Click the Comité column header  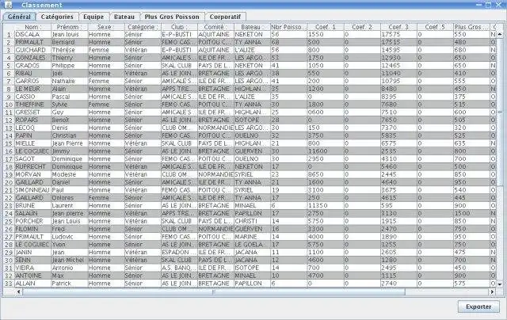(215, 27)
